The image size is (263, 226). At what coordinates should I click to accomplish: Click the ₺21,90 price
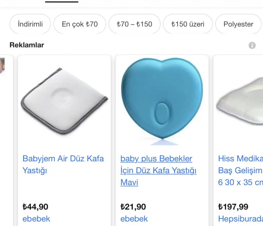tap(133, 207)
